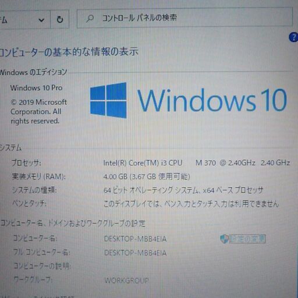The width and height of the screenshot is (298, 298).
Task: Click the Windows 10 logo image
Action: (x=189, y=100)
